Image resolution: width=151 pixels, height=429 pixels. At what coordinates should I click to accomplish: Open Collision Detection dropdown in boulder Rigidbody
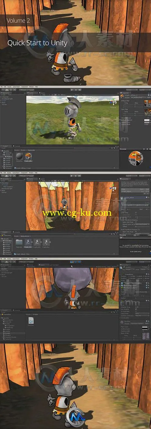coord(142,315)
